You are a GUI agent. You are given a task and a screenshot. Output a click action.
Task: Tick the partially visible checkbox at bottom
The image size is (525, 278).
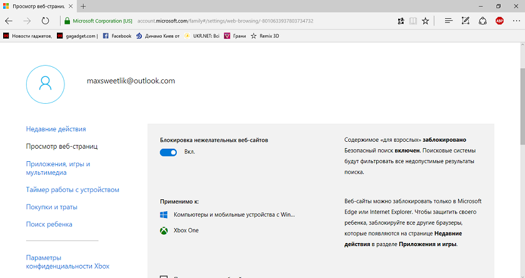click(x=164, y=277)
